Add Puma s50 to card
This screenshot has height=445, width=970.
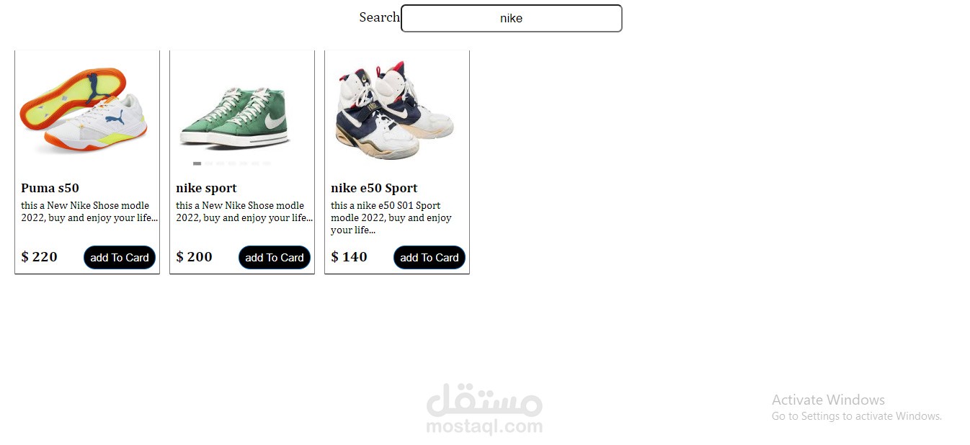120,258
